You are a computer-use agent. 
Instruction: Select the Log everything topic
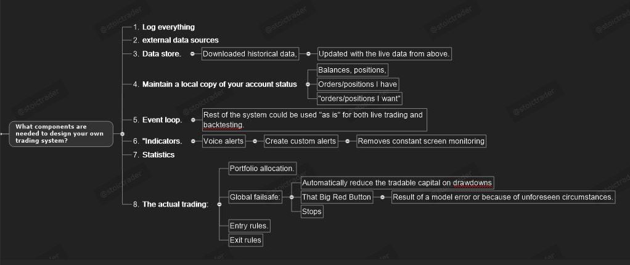pyautogui.click(x=168, y=27)
